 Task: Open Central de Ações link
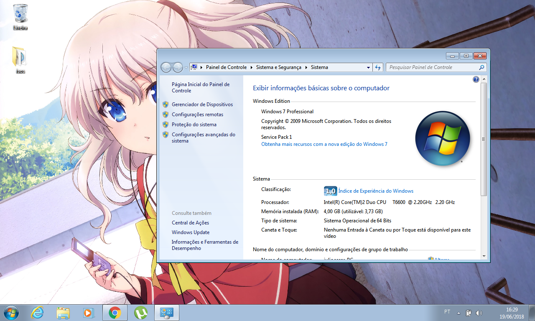tap(190, 223)
